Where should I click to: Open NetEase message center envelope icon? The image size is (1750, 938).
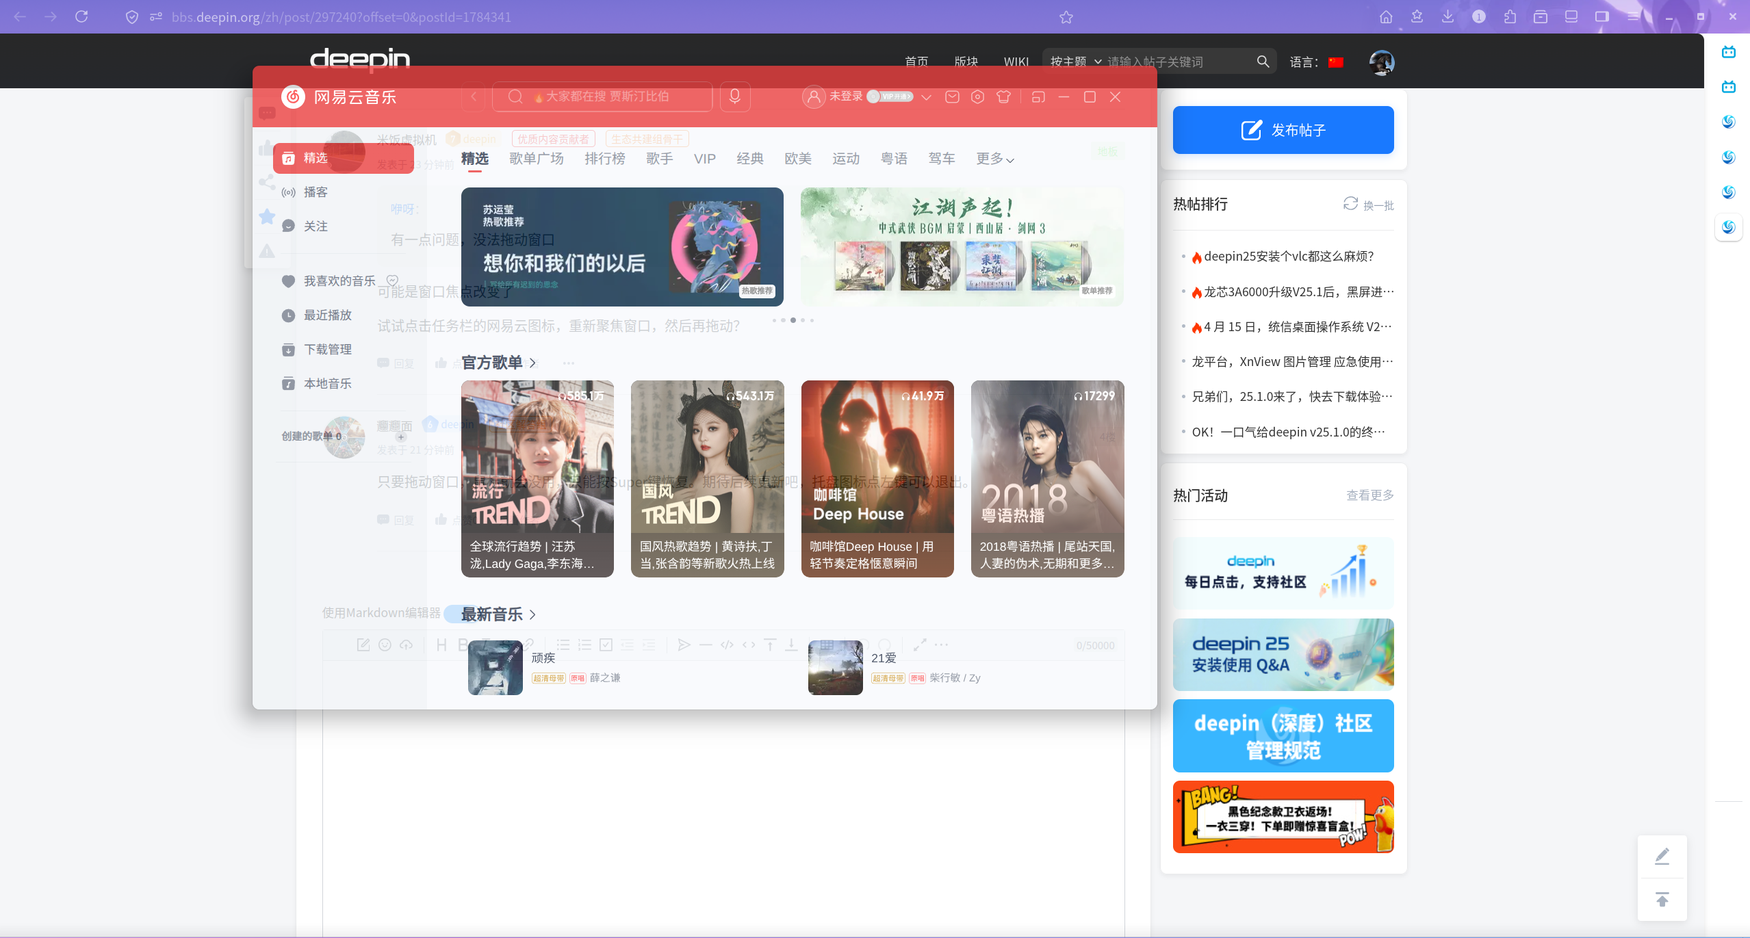tap(951, 97)
